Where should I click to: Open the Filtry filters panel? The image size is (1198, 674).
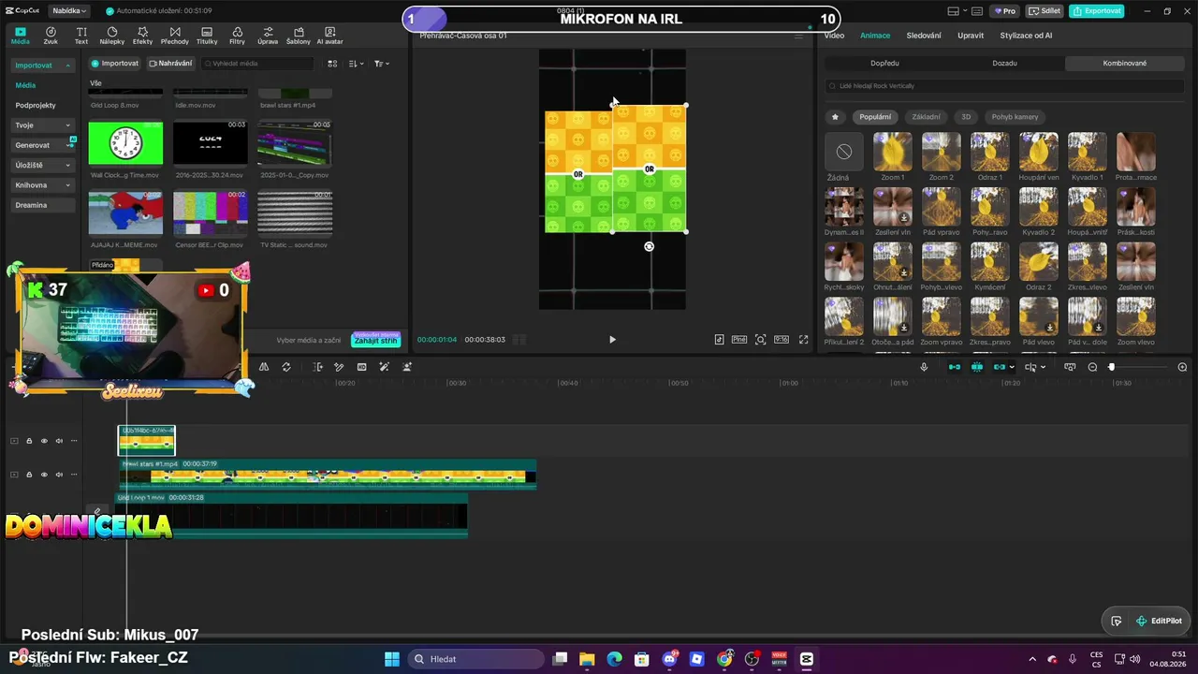pos(237,36)
